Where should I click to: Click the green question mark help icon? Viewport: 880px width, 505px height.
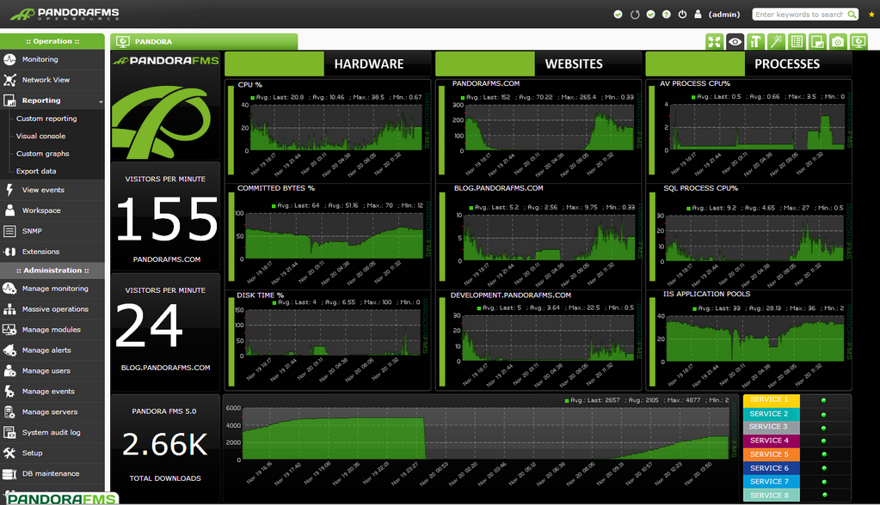tap(666, 15)
